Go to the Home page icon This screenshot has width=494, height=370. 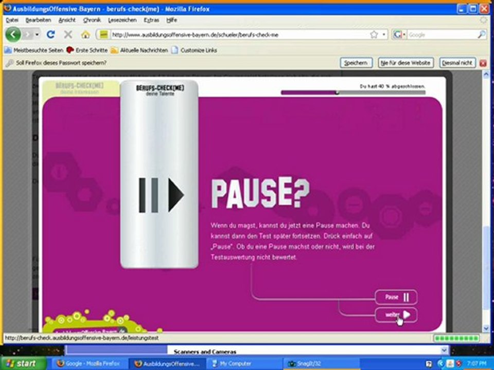[85, 34]
